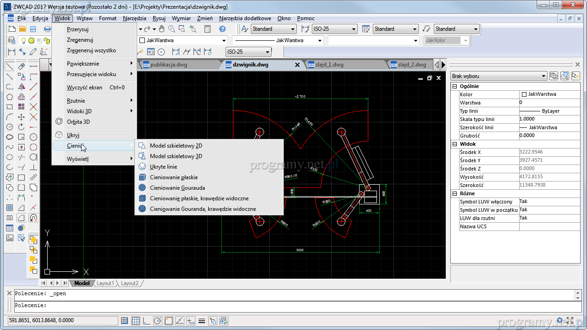
Task: Select the Eraser tool in modify toolbar
Action: point(22,66)
